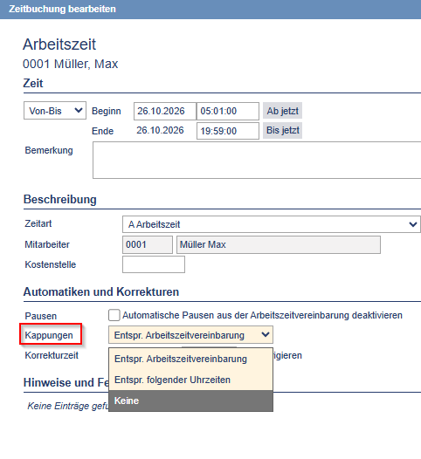Click the Zeitart label
Viewport: 421px width, 459px height.
tap(38, 223)
